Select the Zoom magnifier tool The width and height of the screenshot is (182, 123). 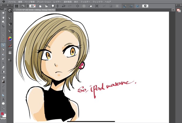pos(3,13)
